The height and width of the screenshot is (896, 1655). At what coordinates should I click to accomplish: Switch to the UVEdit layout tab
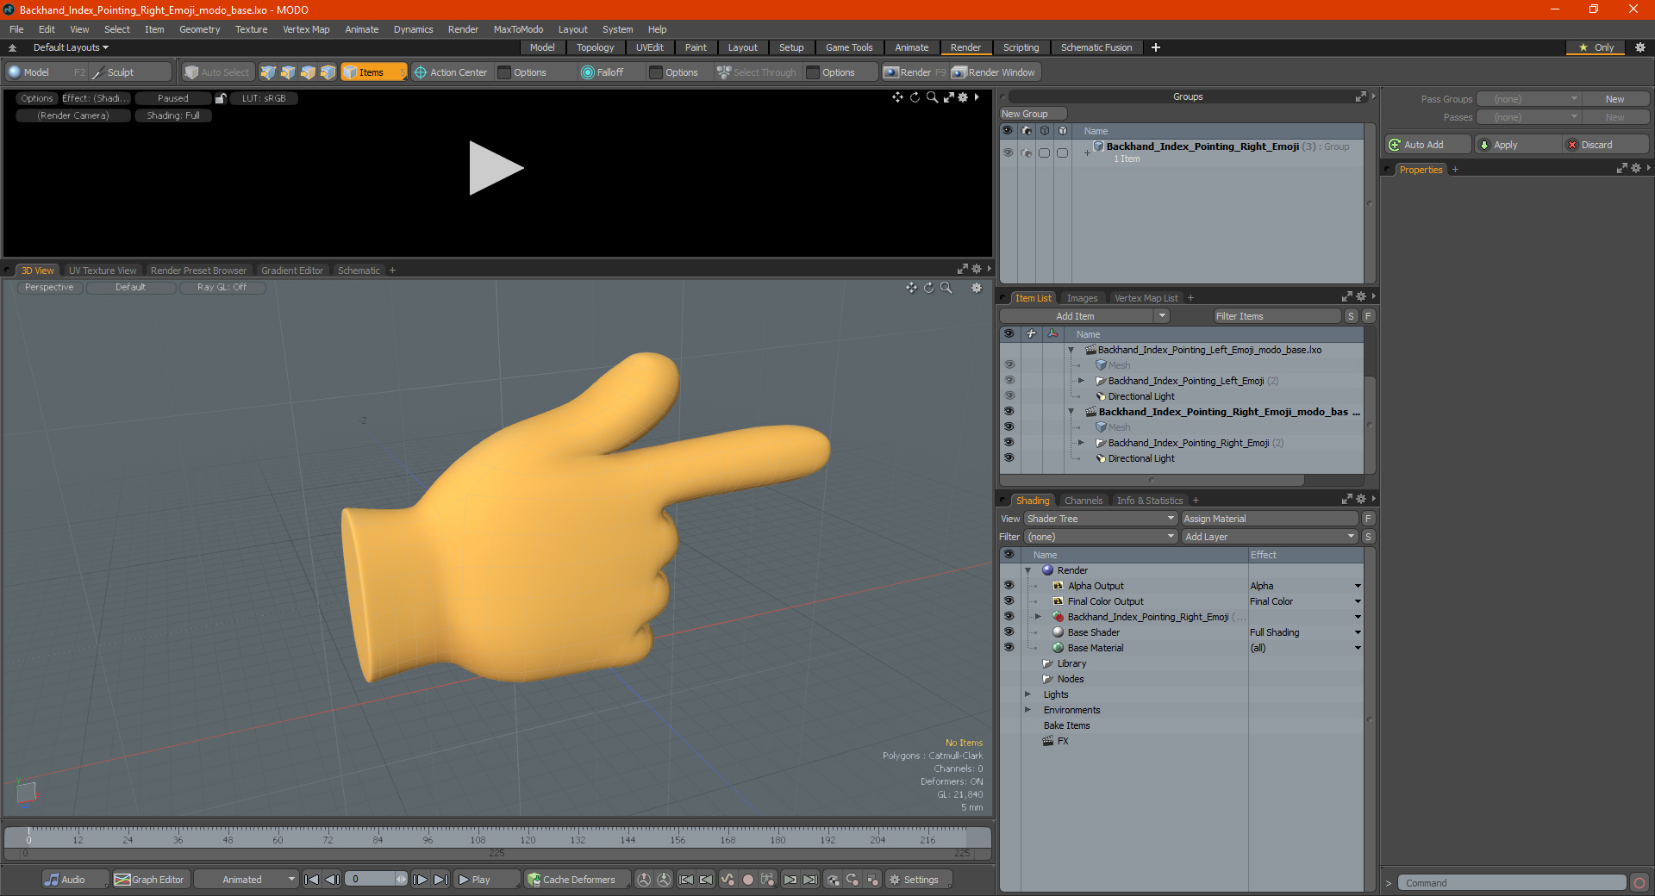click(649, 47)
